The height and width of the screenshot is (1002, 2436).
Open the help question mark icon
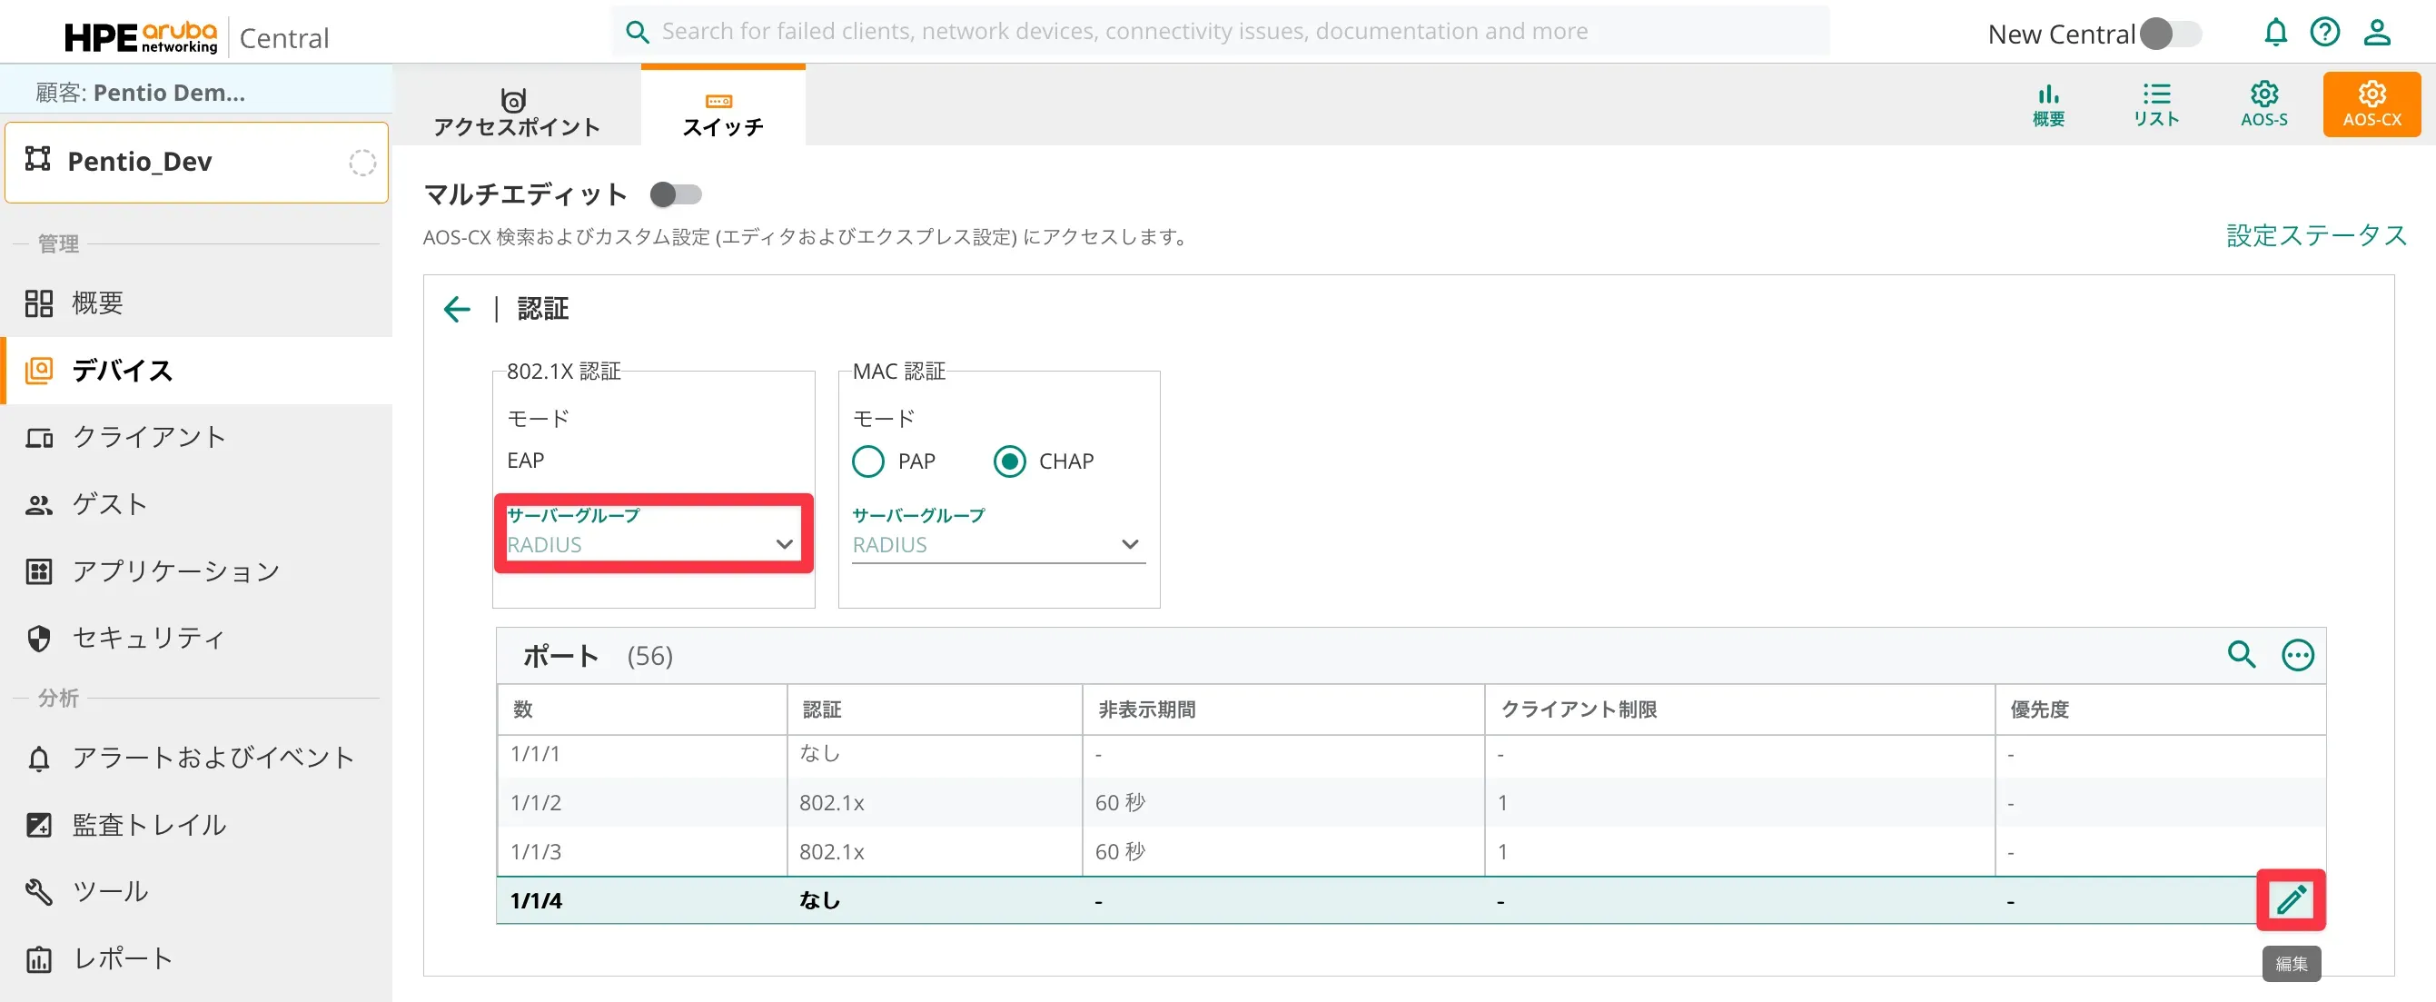pyautogui.click(x=2324, y=33)
